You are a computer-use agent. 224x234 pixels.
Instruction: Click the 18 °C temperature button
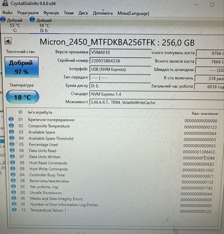[x=22, y=97]
